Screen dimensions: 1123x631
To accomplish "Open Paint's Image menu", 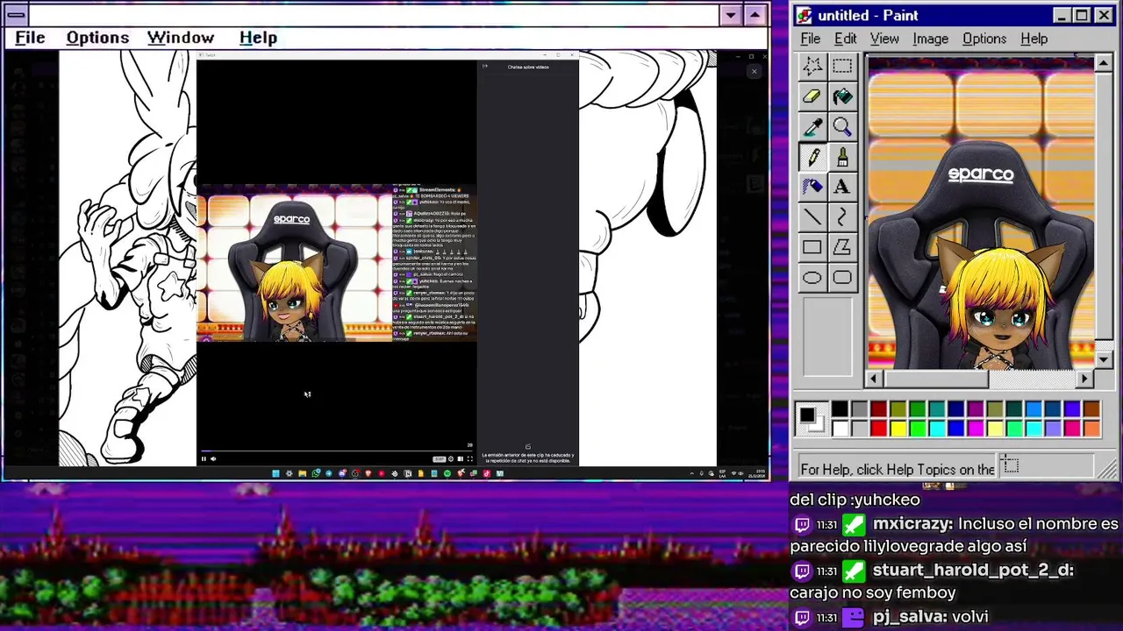I will coord(931,39).
